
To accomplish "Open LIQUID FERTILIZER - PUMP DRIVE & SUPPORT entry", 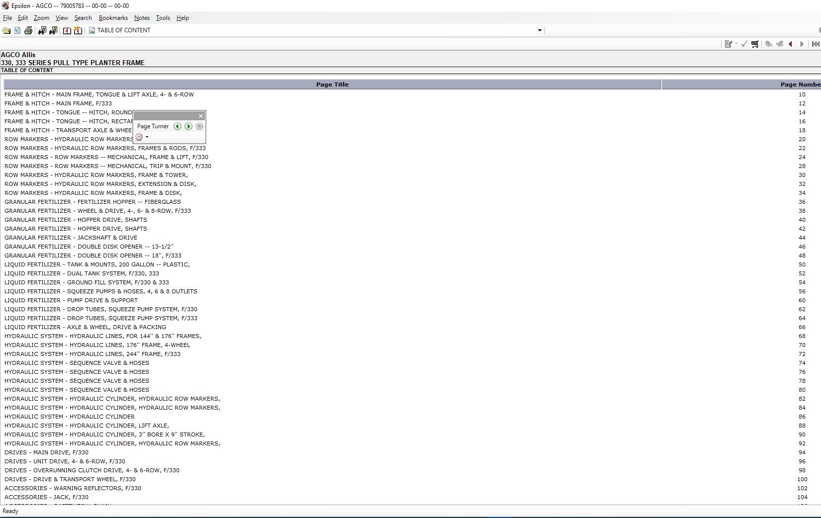I will [x=71, y=300].
